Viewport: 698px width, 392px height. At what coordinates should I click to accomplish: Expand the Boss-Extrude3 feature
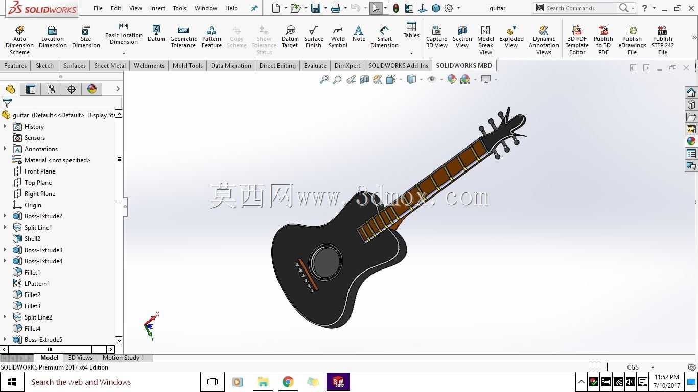point(5,250)
